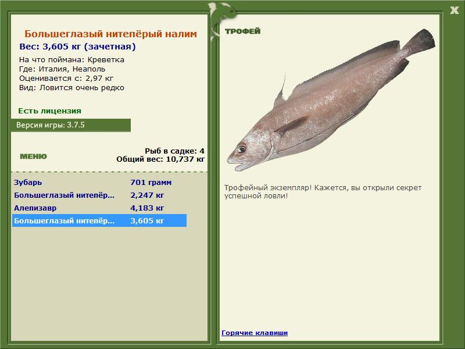The image size is (465, 349).
Task: Click the location text Италия, Неаполь
Action: click(x=72, y=69)
